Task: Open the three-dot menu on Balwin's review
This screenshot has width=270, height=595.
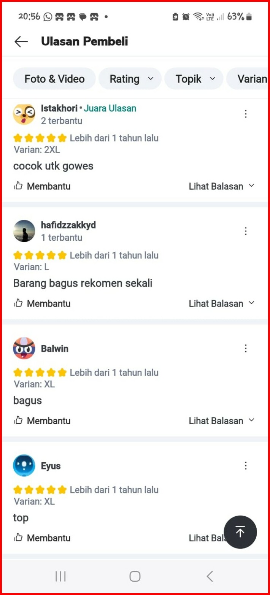Action: [246, 348]
